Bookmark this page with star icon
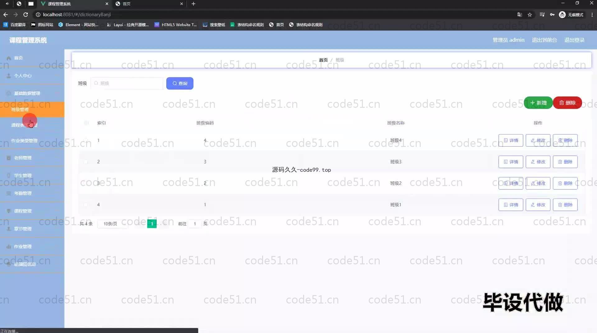The width and height of the screenshot is (597, 333). pos(530,15)
